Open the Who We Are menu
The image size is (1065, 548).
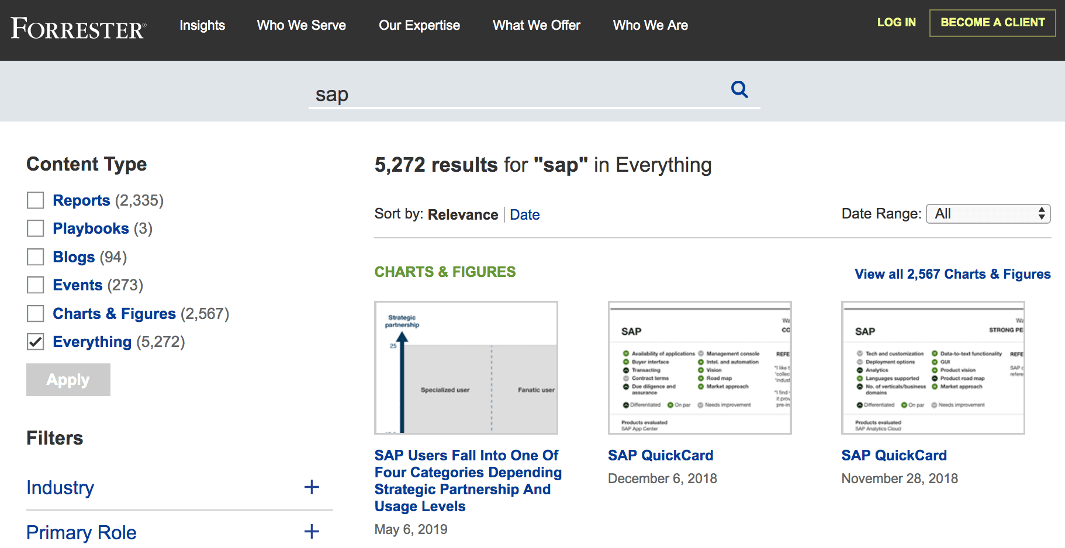[x=651, y=25]
